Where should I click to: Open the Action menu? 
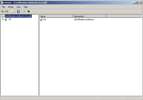11,7
